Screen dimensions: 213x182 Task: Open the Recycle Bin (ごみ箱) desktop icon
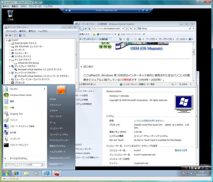[10, 15]
